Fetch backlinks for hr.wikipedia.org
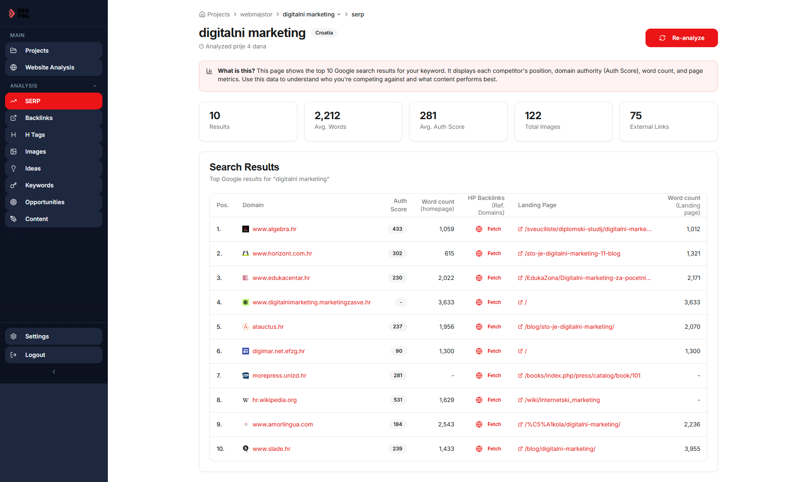The height and width of the screenshot is (482, 809). (494, 400)
